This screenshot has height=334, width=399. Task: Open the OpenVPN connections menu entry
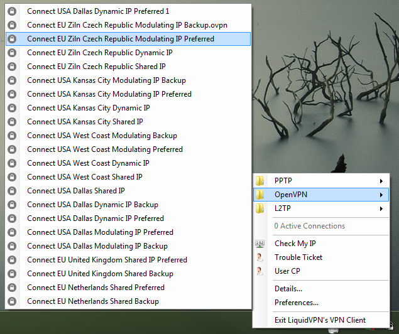coord(321,195)
